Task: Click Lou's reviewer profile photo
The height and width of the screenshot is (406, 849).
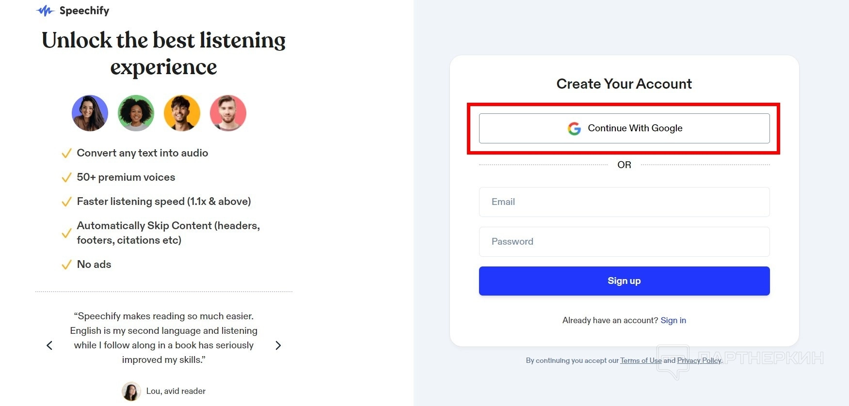Action: click(131, 391)
